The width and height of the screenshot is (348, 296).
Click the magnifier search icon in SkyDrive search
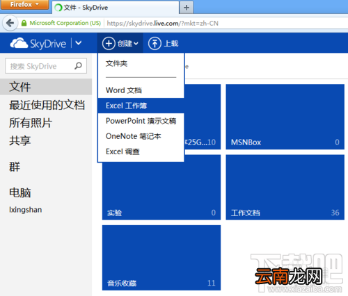(78, 66)
